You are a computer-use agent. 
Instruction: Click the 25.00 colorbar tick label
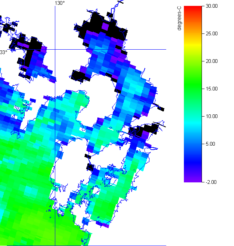pos(212,33)
